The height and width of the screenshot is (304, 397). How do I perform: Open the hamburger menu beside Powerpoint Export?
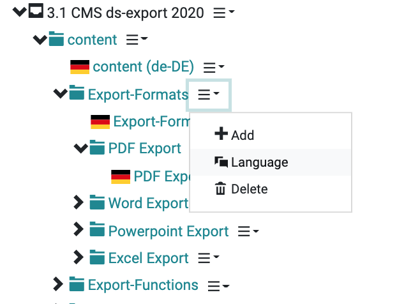pyautogui.click(x=248, y=231)
